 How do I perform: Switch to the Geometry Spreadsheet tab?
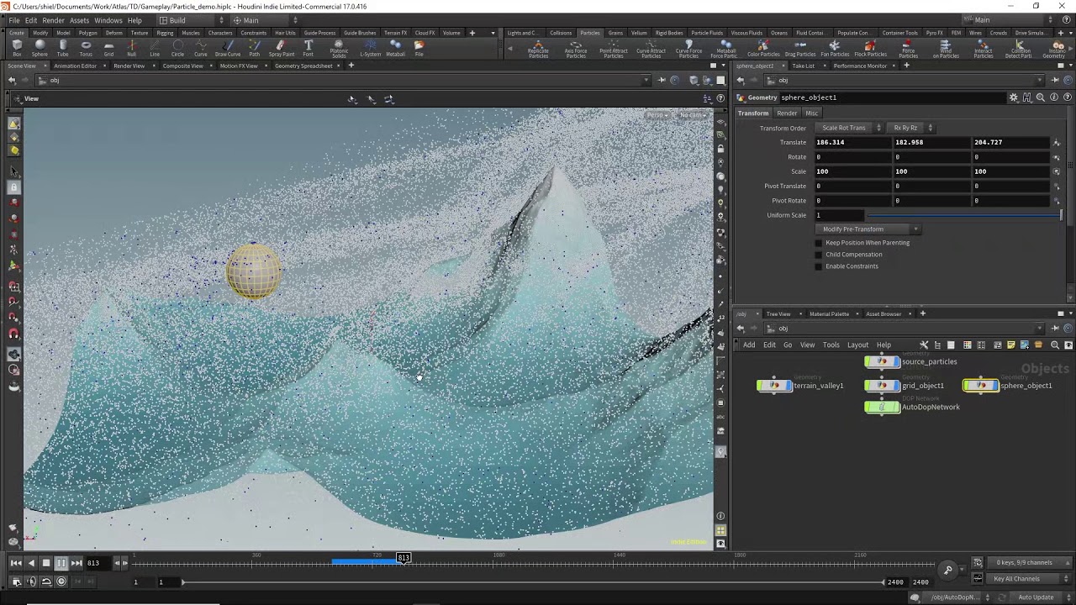[x=303, y=66]
